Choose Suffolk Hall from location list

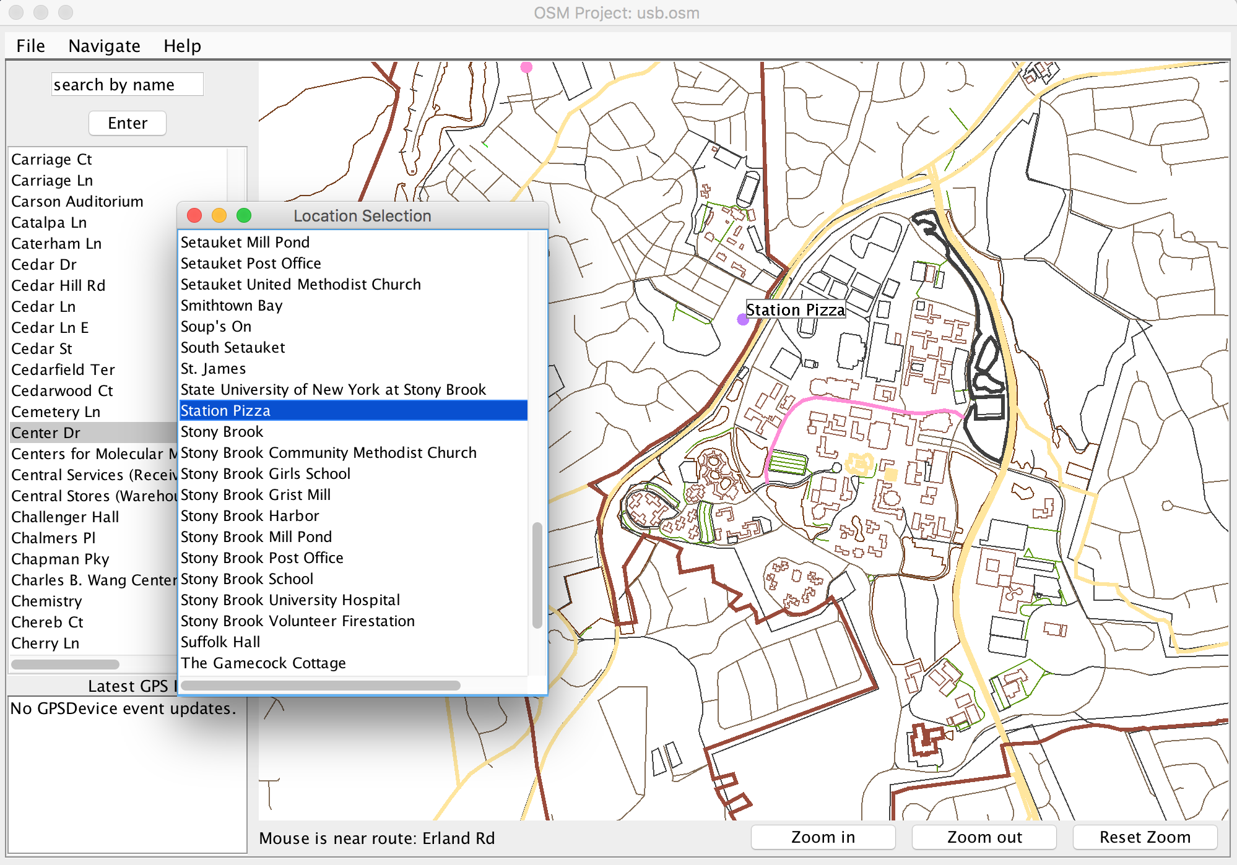coord(220,642)
